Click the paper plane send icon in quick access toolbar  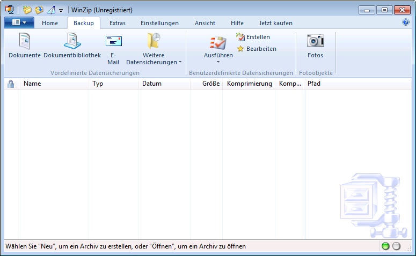[51, 10]
